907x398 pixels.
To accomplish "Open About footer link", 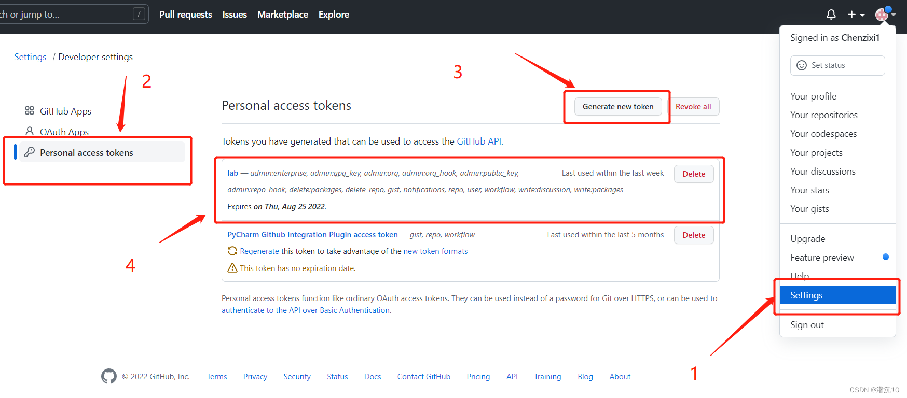I will pos(620,377).
